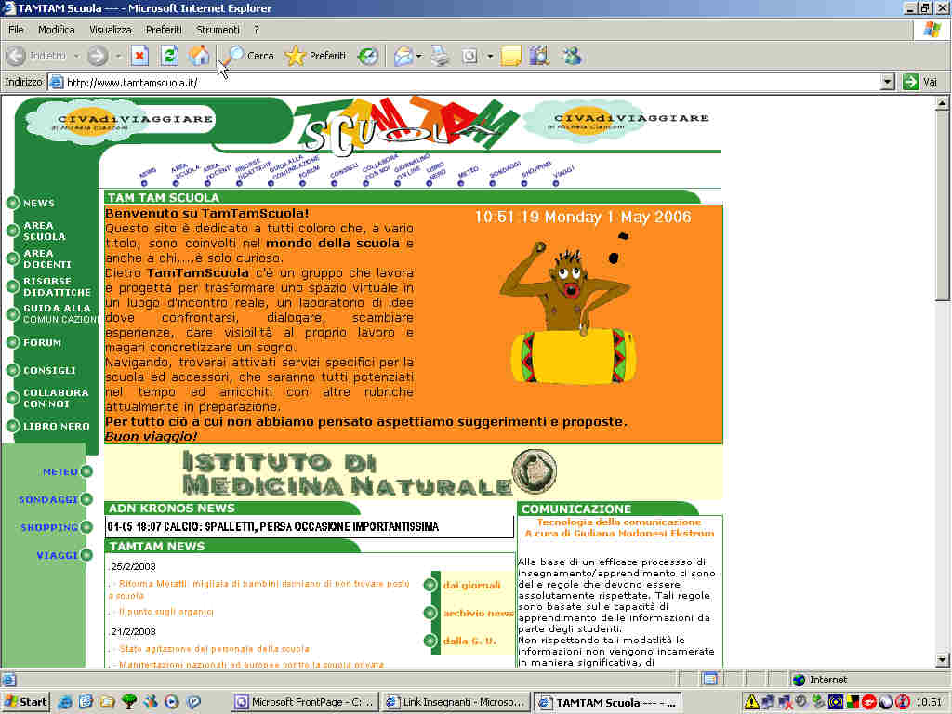
Task: Click the Internet zone globe in status bar
Action: [x=799, y=680]
